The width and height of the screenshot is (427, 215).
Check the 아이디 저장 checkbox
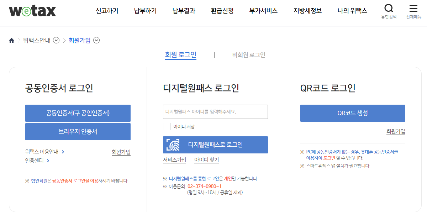click(167, 126)
